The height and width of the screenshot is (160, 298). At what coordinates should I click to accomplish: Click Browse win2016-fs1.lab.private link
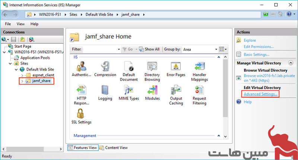click(x=269, y=78)
